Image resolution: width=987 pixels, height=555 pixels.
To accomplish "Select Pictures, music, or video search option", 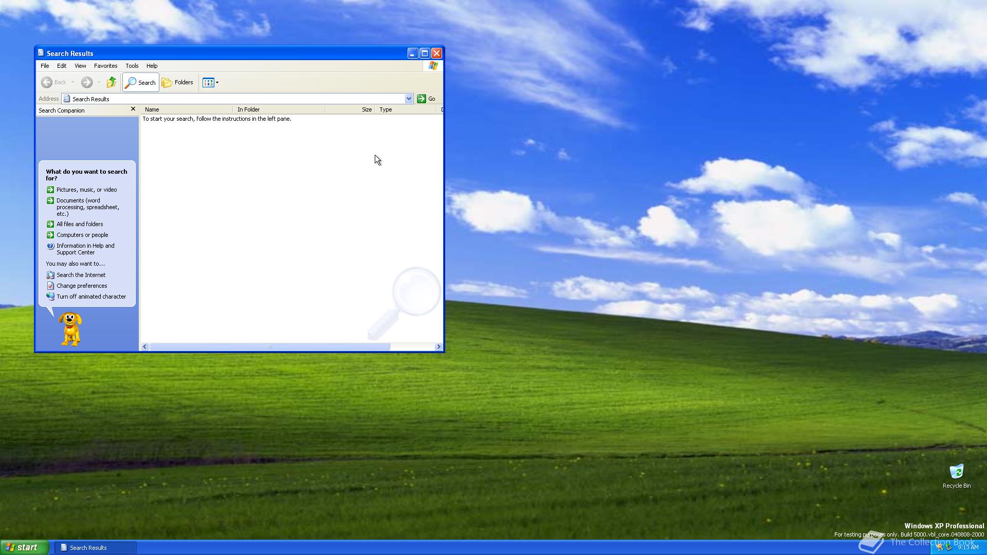I will [86, 189].
